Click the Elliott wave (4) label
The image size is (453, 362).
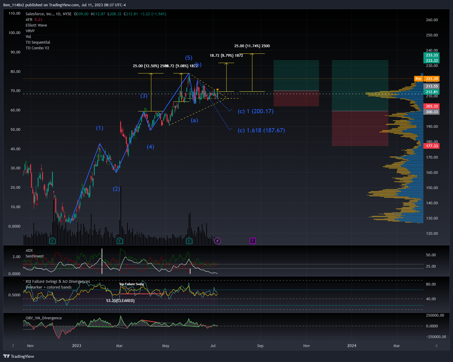coord(150,146)
